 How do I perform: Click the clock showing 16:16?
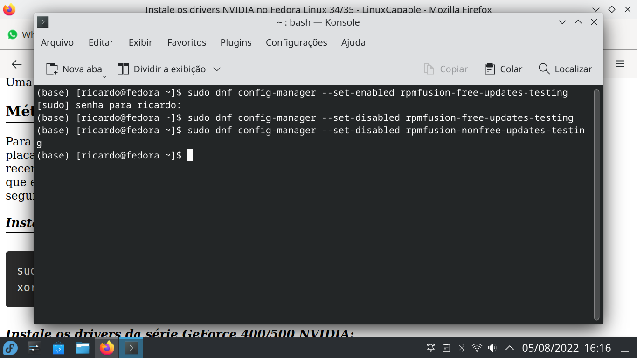[x=597, y=348]
